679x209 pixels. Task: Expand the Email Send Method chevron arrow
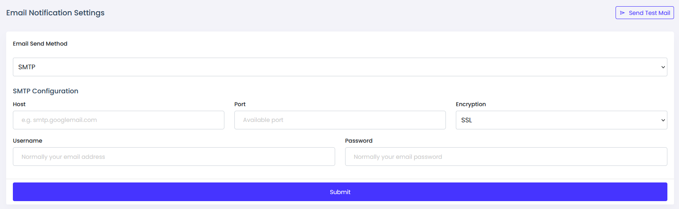[x=663, y=67]
